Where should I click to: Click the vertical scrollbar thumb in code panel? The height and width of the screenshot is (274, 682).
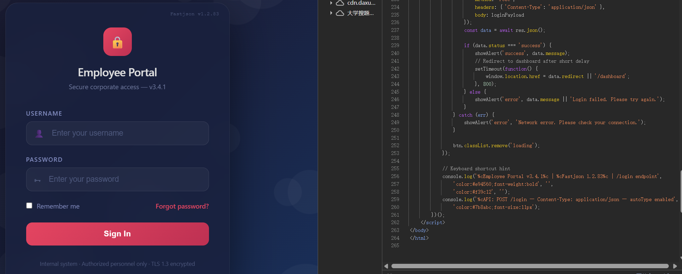[x=681, y=192]
